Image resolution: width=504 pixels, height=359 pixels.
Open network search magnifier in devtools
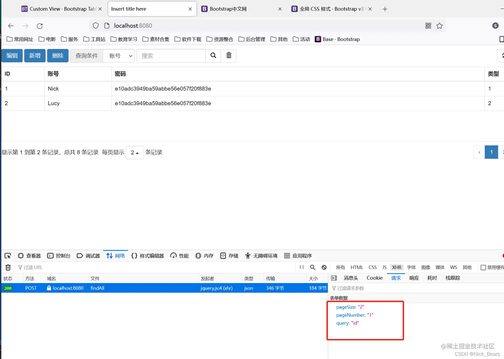click(x=313, y=267)
